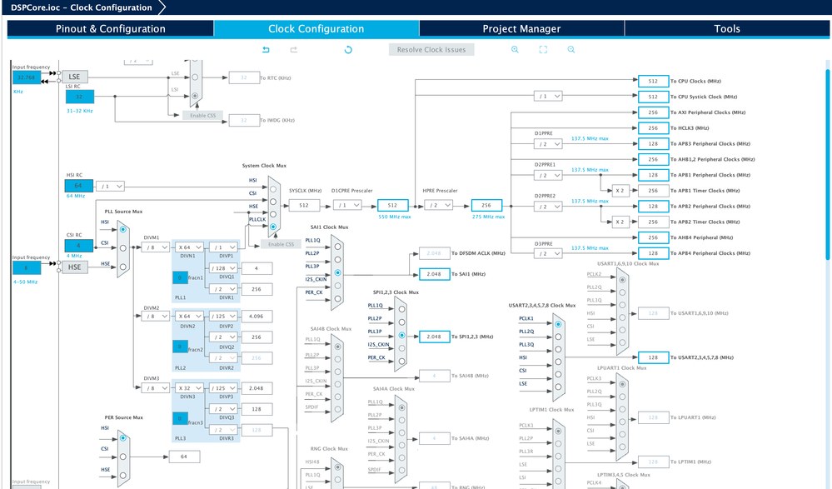The height and width of the screenshot is (489, 832).
Task: Select PER_CK in the SAI1 Clock Mux
Action: [x=337, y=299]
